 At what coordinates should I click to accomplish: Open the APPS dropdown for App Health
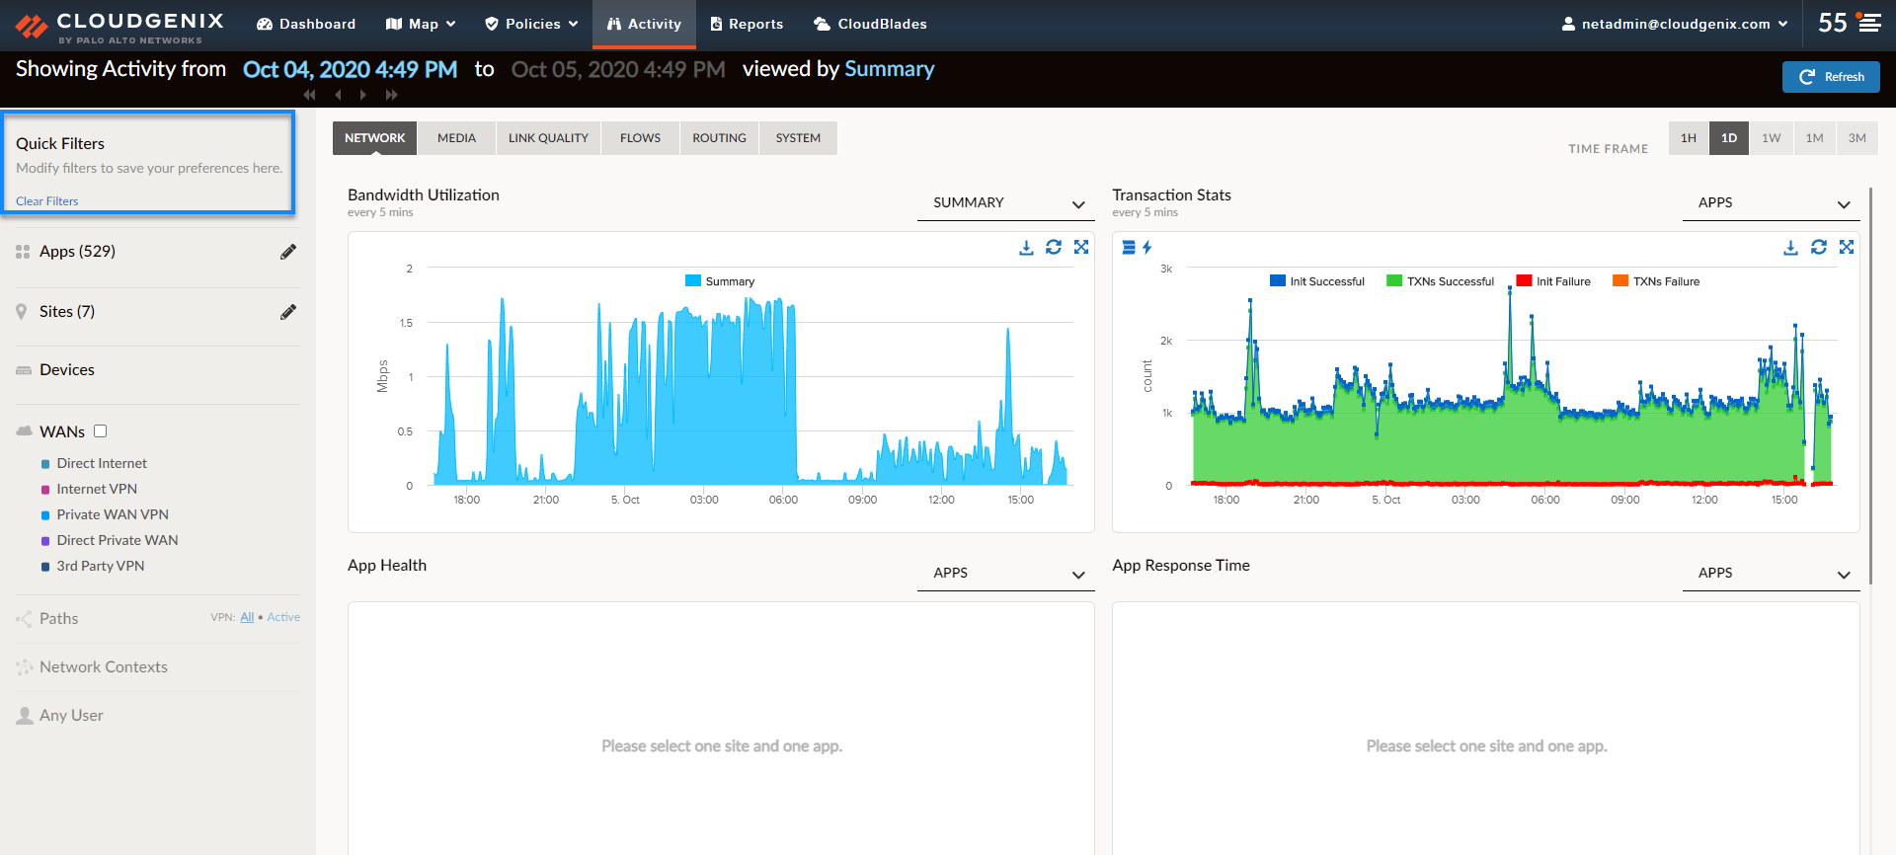tap(1005, 573)
